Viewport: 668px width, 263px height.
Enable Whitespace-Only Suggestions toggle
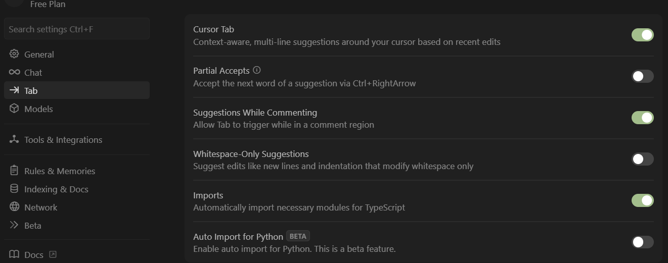pyautogui.click(x=642, y=159)
